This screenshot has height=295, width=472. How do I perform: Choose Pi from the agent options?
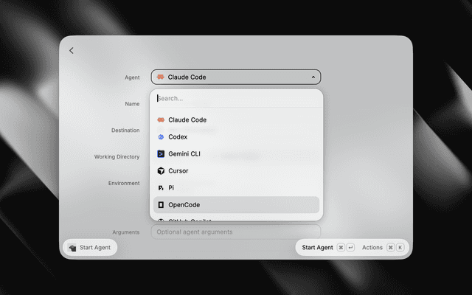pyautogui.click(x=236, y=188)
